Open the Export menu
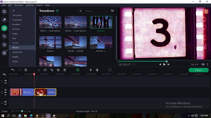This screenshot has height=118, width=211. click(x=39, y=5)
